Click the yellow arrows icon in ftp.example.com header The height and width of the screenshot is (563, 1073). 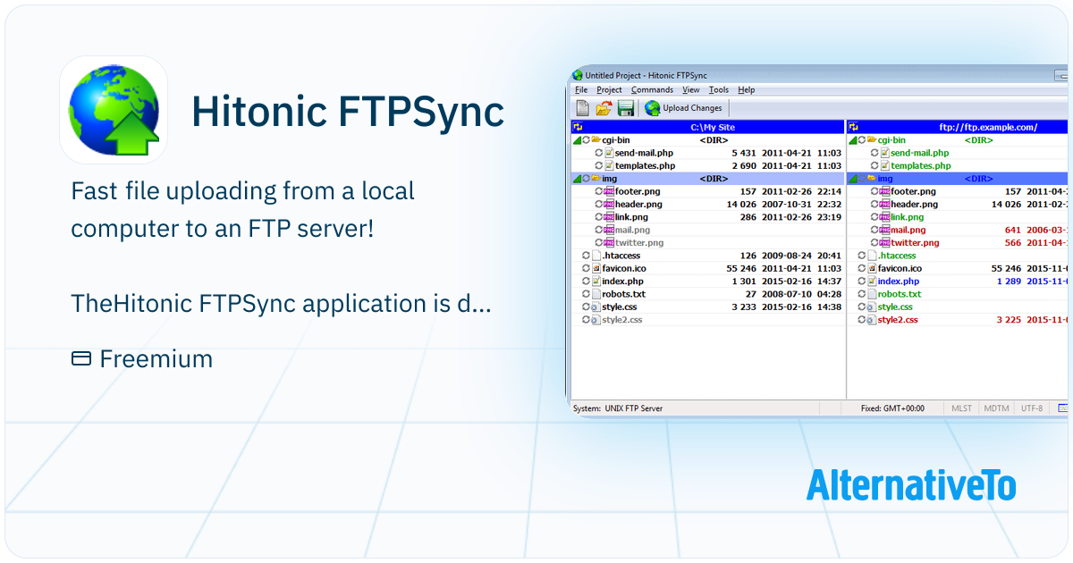pyautogui.click(x=853, y=128)
